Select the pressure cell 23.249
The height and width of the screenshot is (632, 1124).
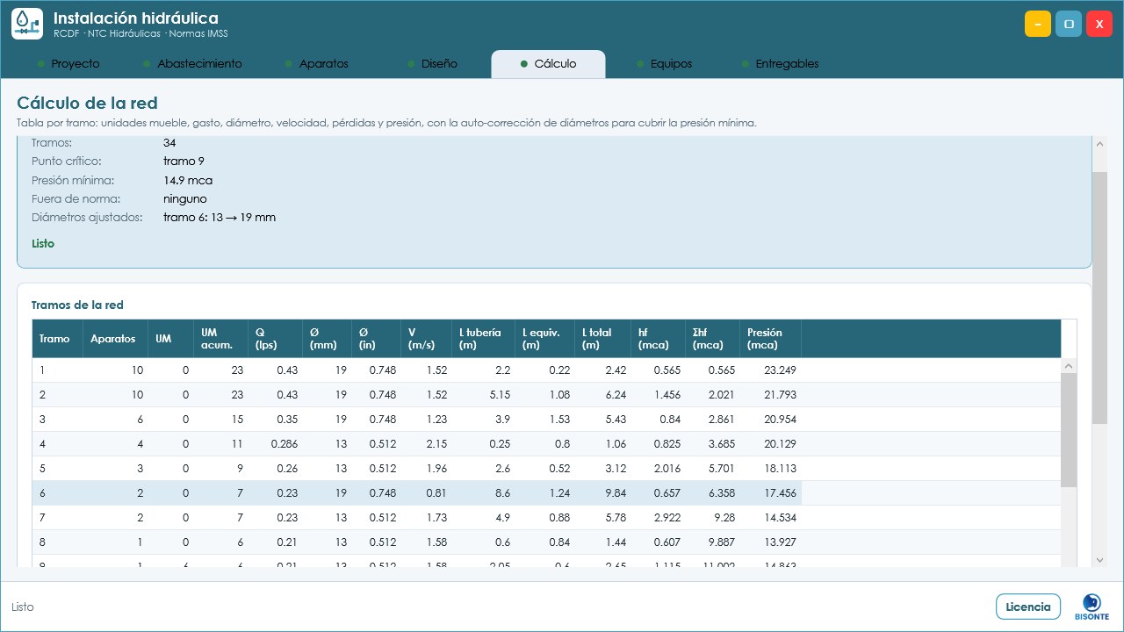point(771,370)
